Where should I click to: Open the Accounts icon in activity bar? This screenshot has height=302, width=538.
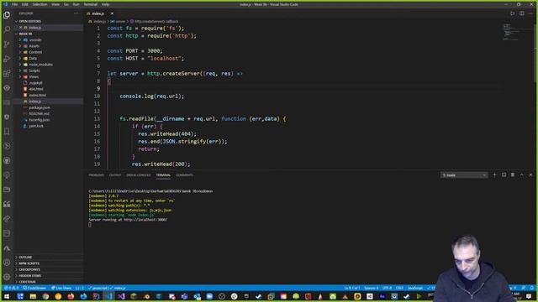click(7, 263)
